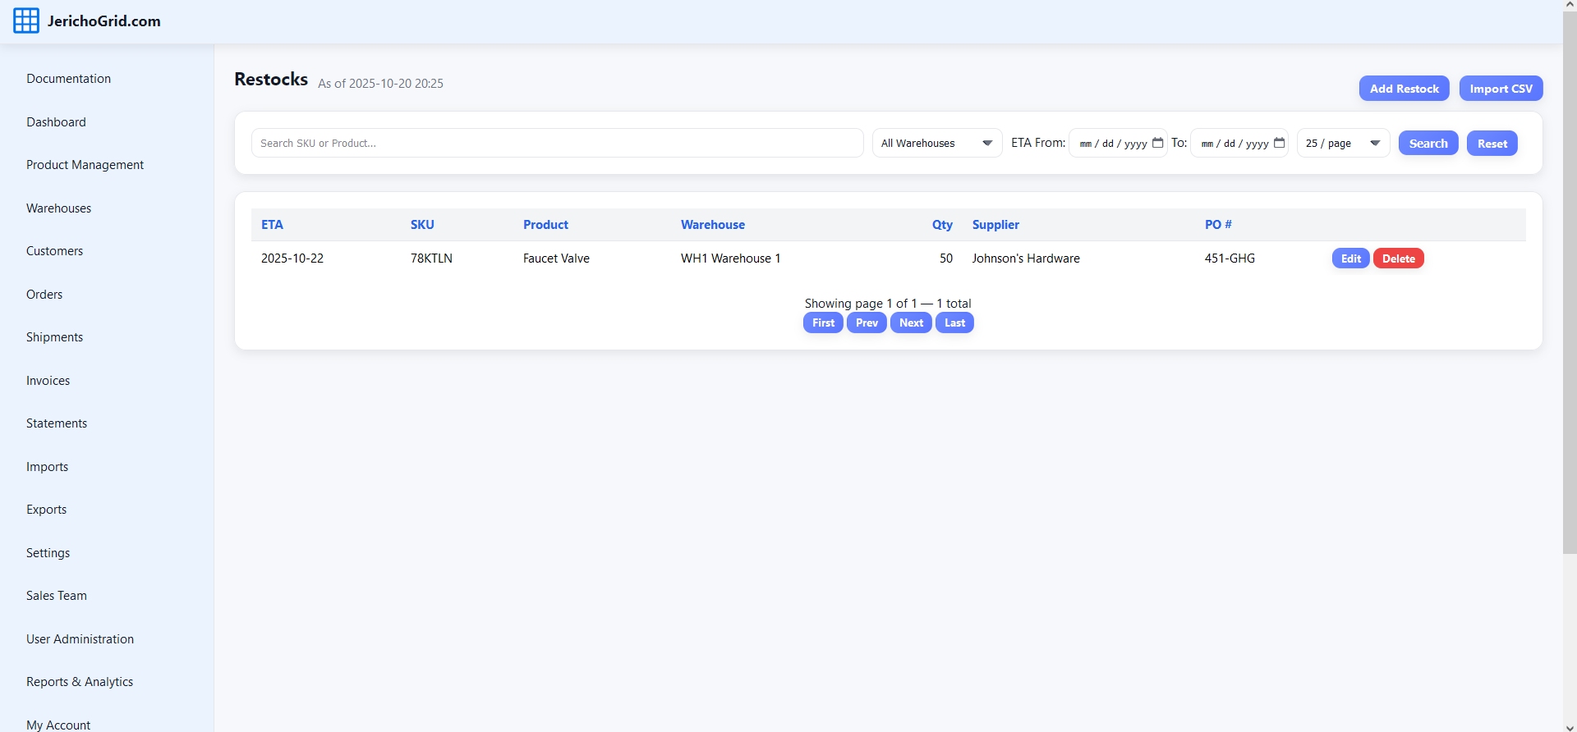This screenshot has width=1577, height=732.
Task: Click the Search SKU or Product field
Action: pos(557,143)
